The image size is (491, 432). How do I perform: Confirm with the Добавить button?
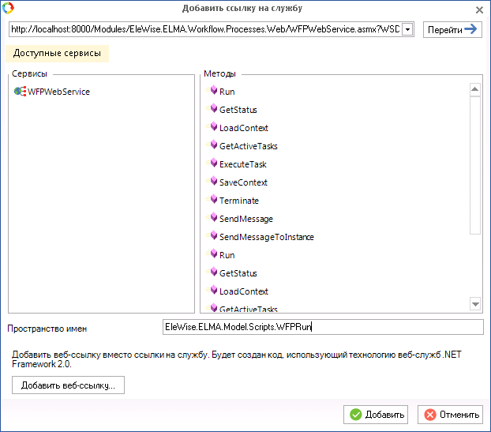coord(377,415)
